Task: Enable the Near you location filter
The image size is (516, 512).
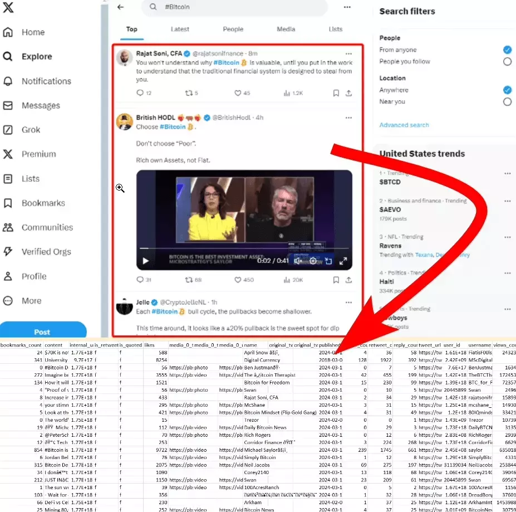Action: [507, 101]
